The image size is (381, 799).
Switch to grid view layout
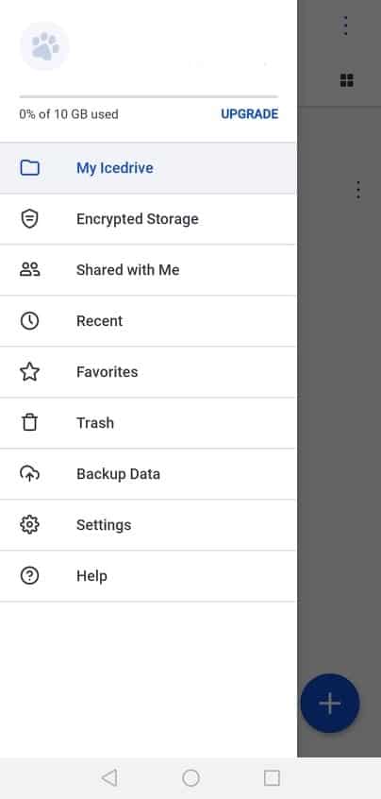tap(346, 80)
